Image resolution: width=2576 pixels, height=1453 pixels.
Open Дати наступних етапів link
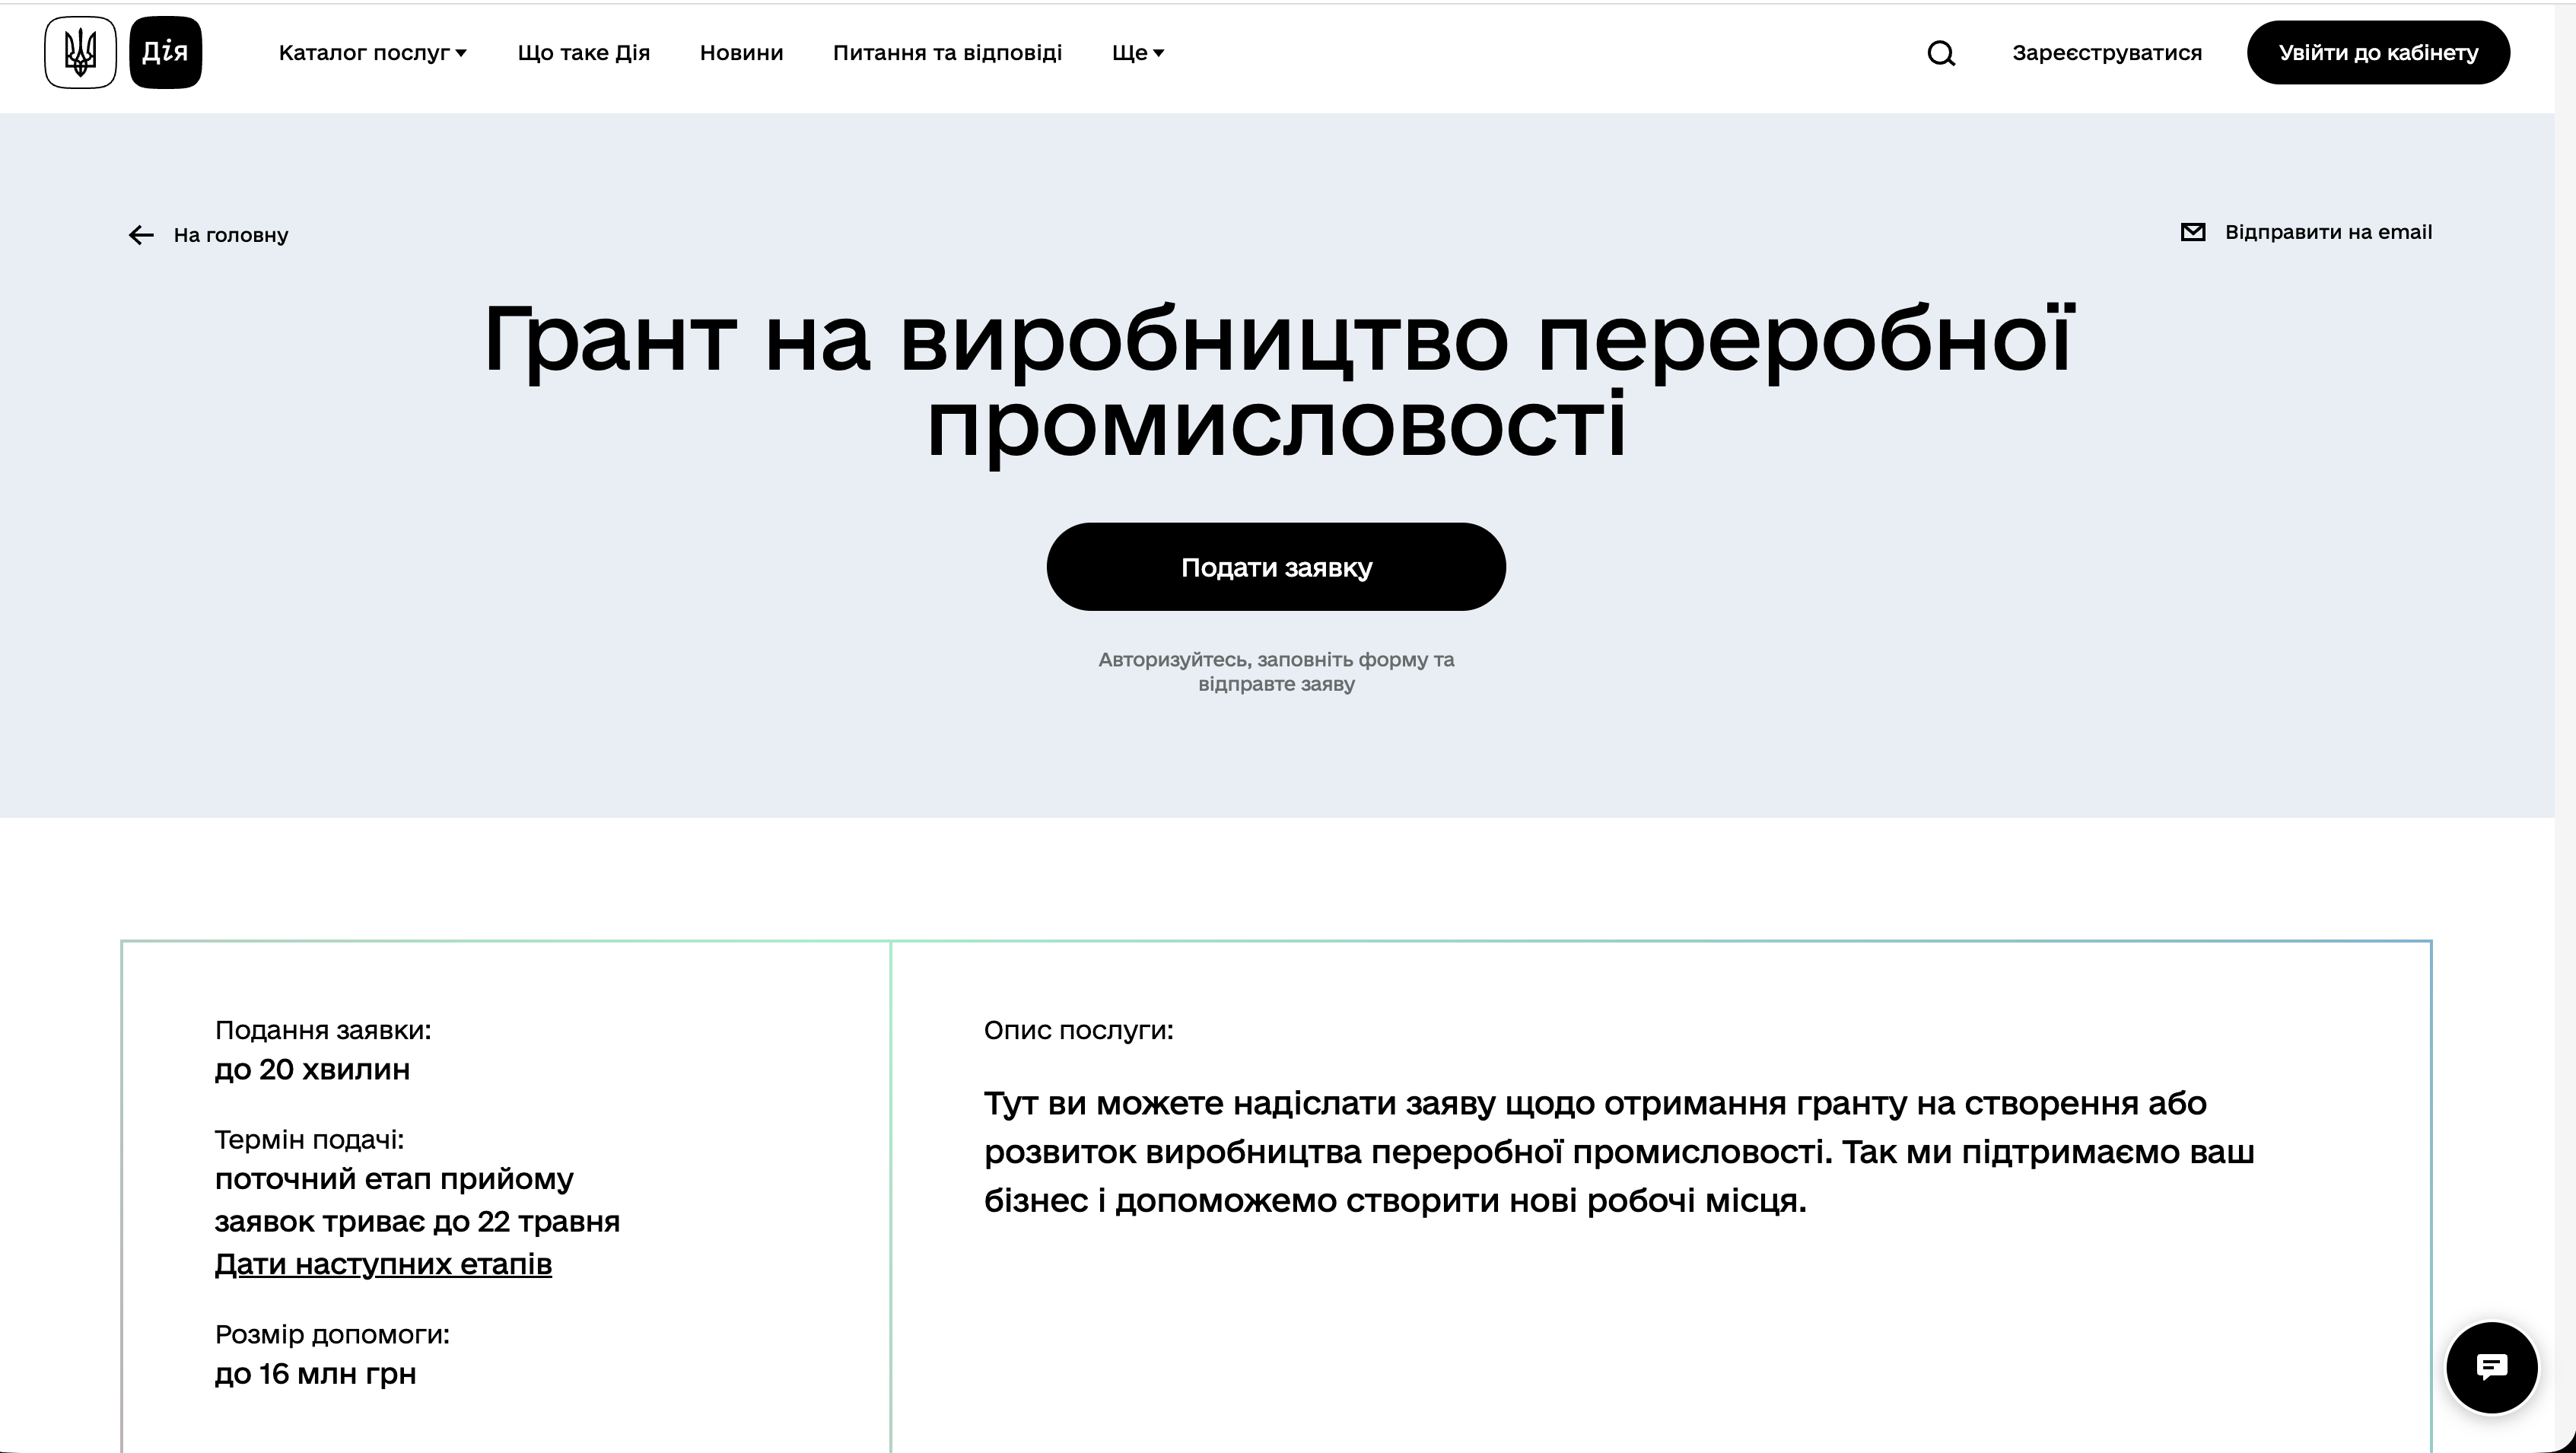[383, 1264]
